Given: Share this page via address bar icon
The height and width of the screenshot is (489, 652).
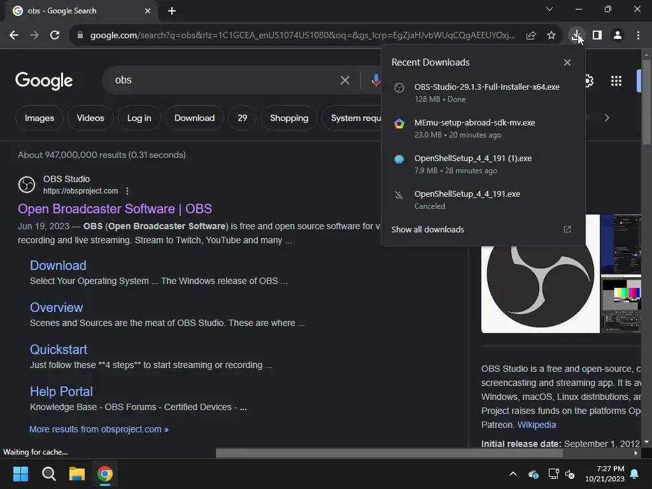Looking at the screenshot, I should [x=531, y=36].
